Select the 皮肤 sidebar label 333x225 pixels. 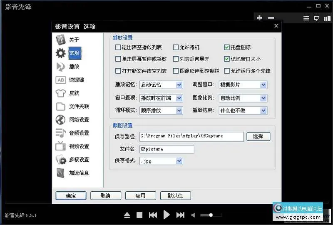[74, 93]
